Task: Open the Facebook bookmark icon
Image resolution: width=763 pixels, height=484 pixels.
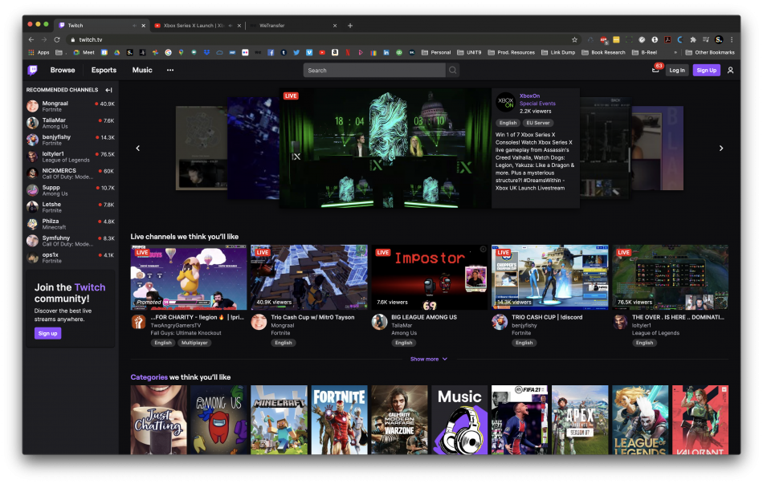Action: pos(271,52)
